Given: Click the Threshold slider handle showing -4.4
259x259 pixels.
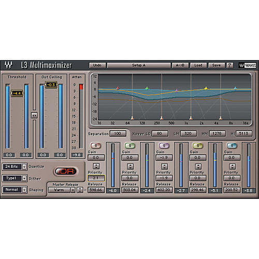Looking at the screenshot, I should tap(17, 93).
